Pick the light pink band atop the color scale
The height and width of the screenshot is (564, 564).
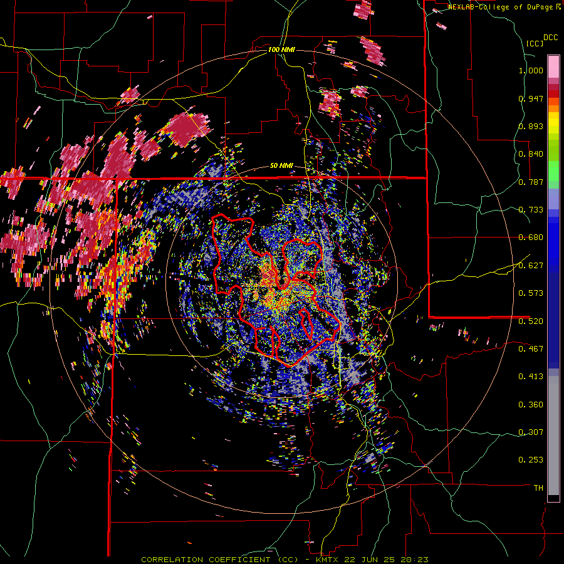pyautogui.click(x=553, y=66)
